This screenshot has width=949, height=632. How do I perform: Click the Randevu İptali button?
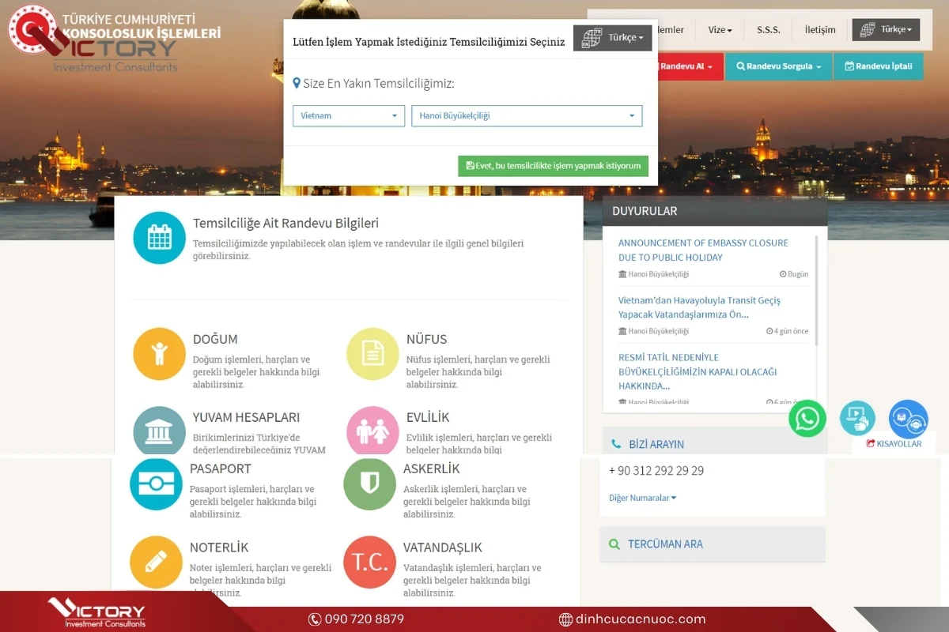click(878, 66)
